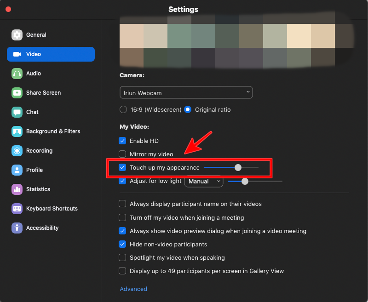Click the Accessibility figure icon
Screen dimensions: 368x302
pos(17,228)
